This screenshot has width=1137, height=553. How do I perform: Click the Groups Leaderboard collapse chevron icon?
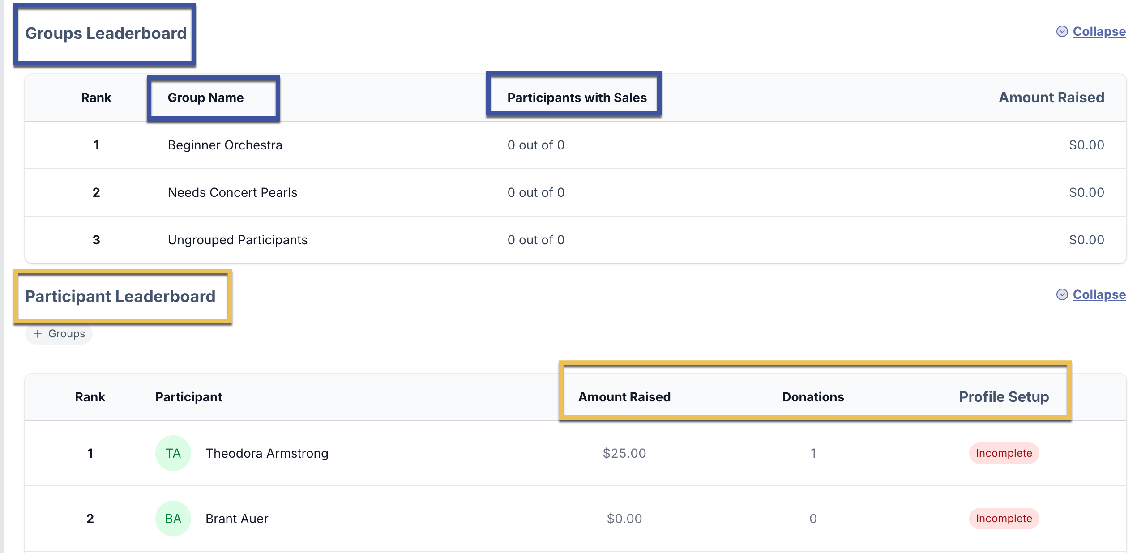[1062, 31]
